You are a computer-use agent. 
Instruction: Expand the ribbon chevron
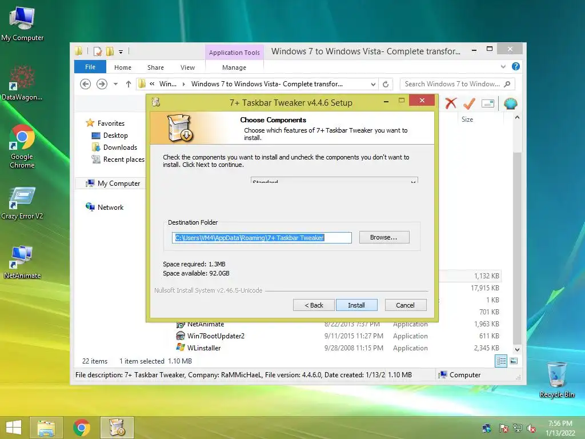click(503, 66)
